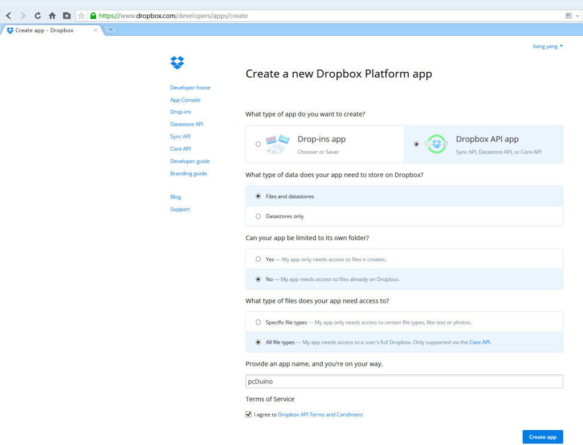Select the Dropbox API app radio button
The width and height of the screenshot is (583, 445).
pyautogui.click(x=416, y=144)
